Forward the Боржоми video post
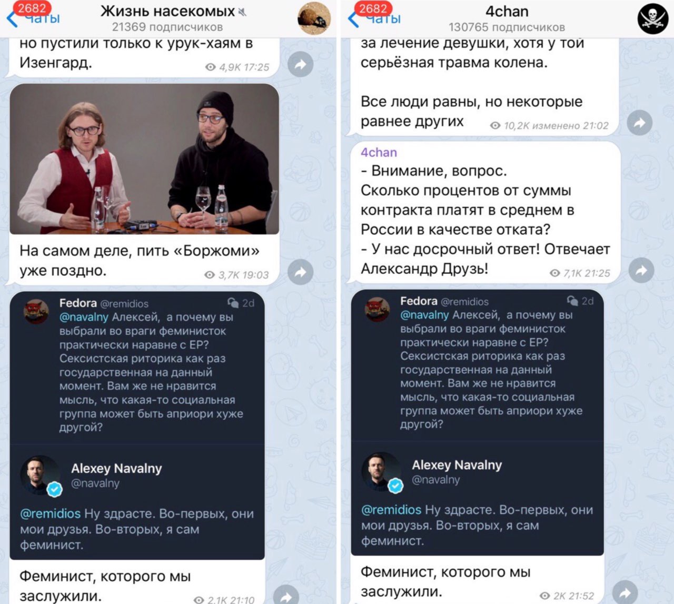Image resolution: width=674 pixels, height=604 pixels. tap(301, 272)
